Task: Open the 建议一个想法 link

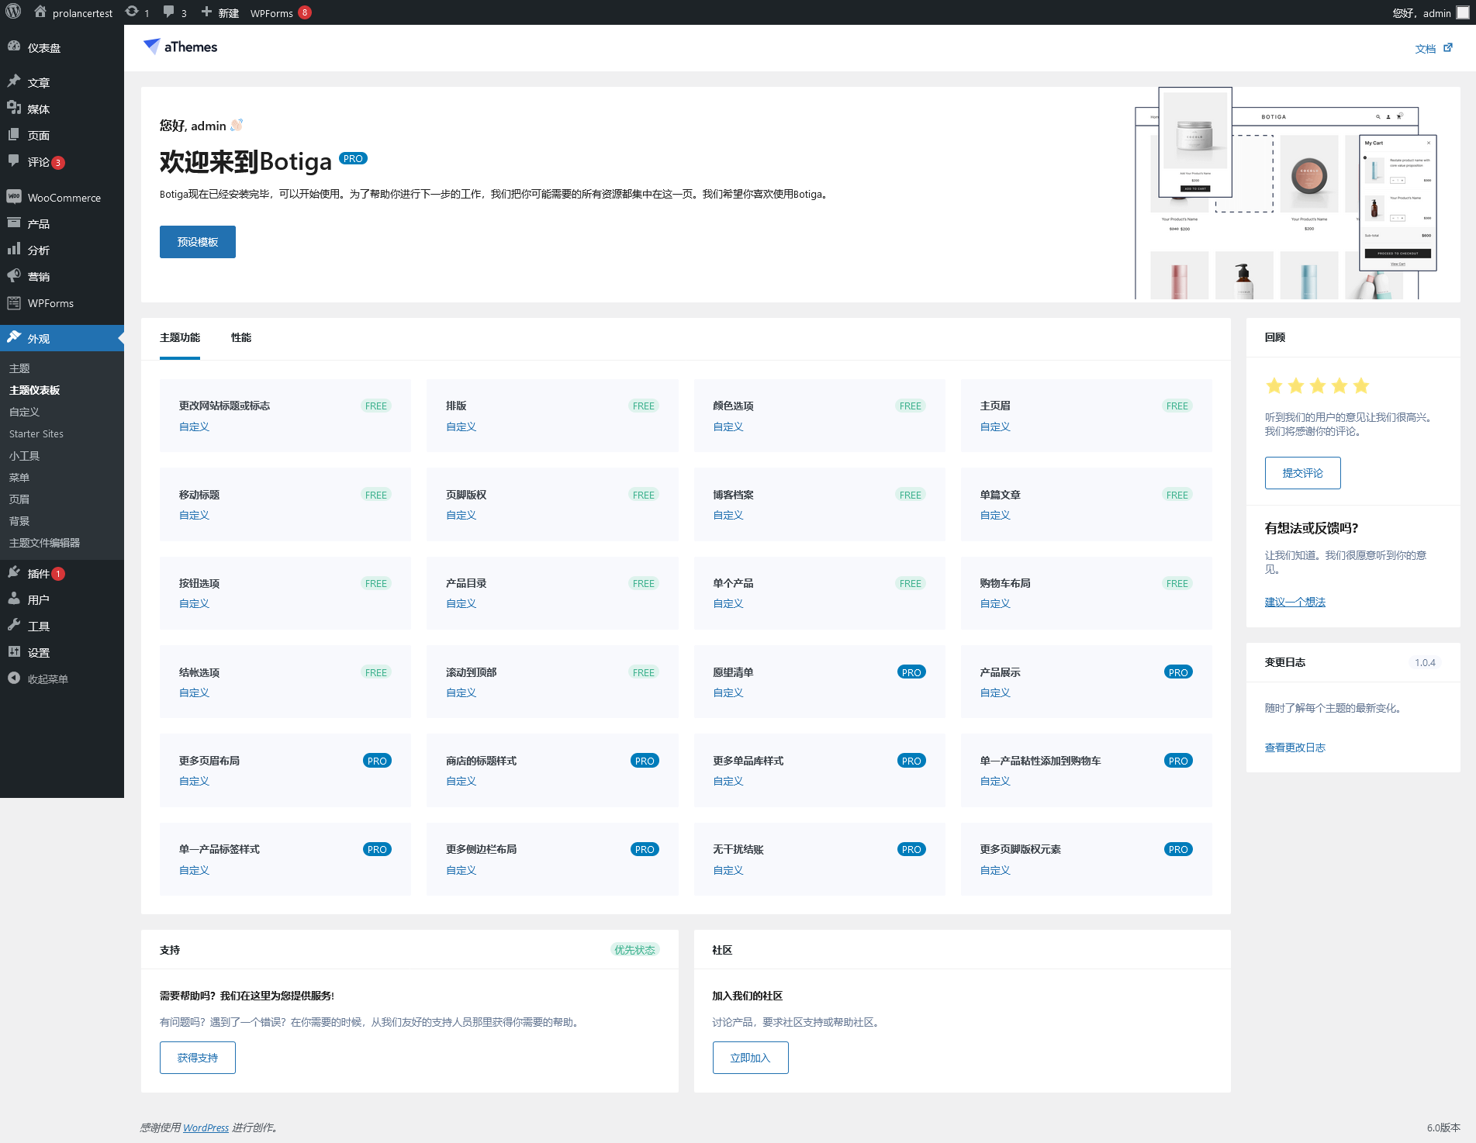Action: (1295, 602)
